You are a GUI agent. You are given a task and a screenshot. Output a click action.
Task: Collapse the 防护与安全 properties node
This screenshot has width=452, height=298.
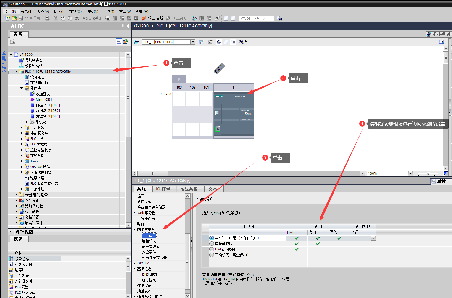click(134, 230)
